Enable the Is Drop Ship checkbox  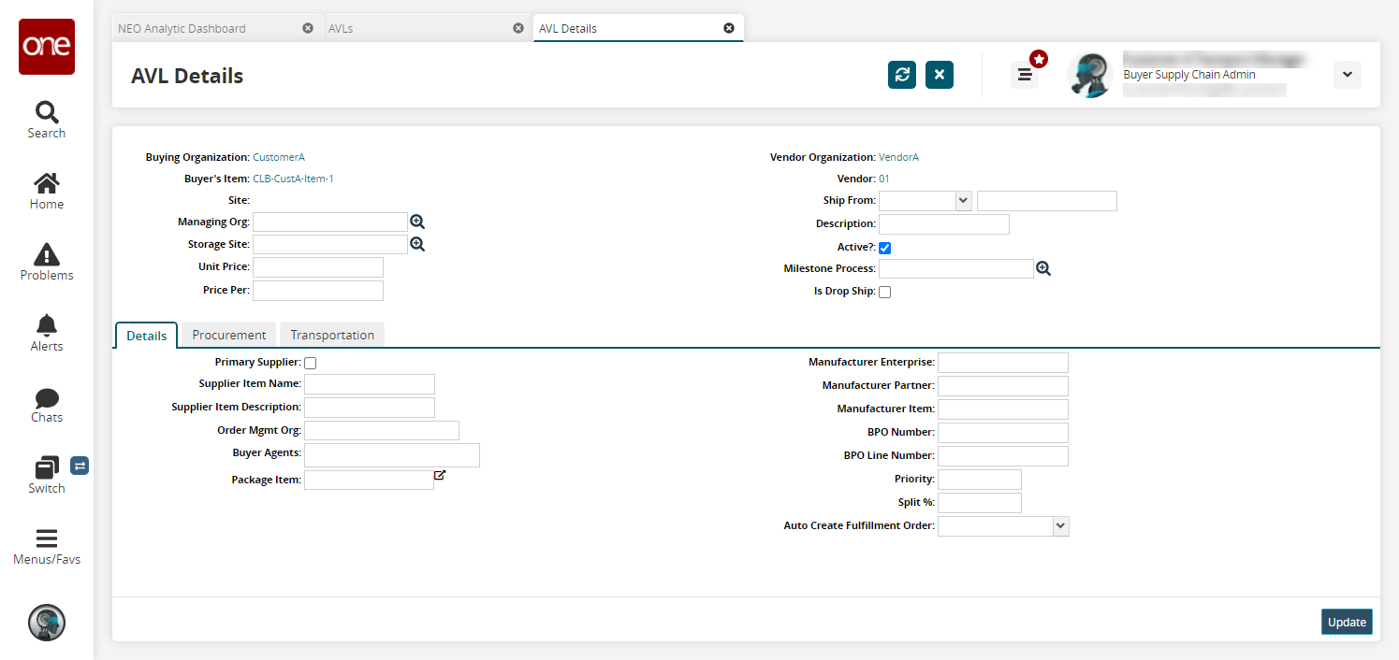884,292
